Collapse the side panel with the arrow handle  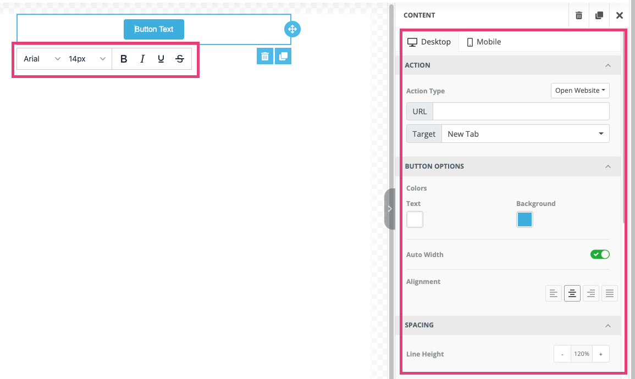coord(389,209)
